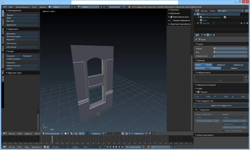This screenshot has width=250, height=150.
Task: Open the Вимальовування menu
Action: [x=22, y=7]
